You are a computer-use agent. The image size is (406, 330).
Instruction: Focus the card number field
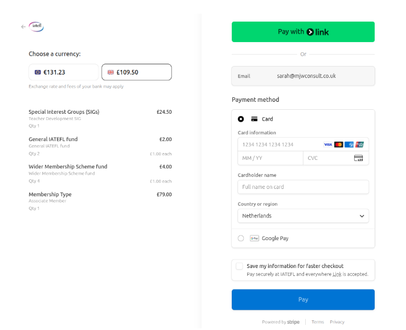click(x=279, y=145)
